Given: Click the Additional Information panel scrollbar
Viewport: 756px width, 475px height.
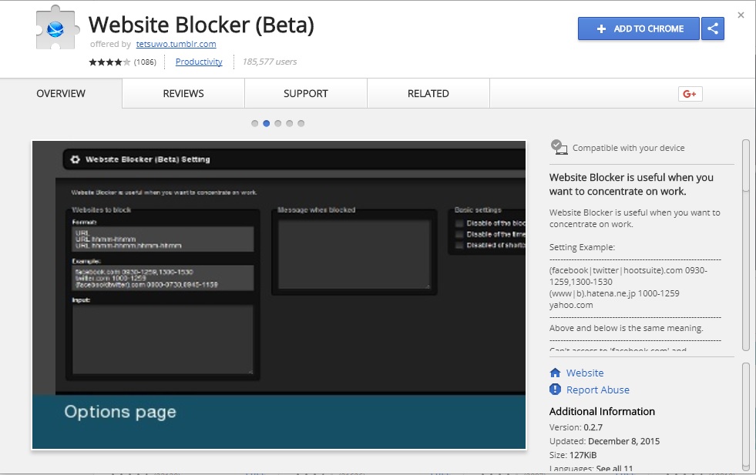Looking at the screenshot, I should click(x=746, y=416).
